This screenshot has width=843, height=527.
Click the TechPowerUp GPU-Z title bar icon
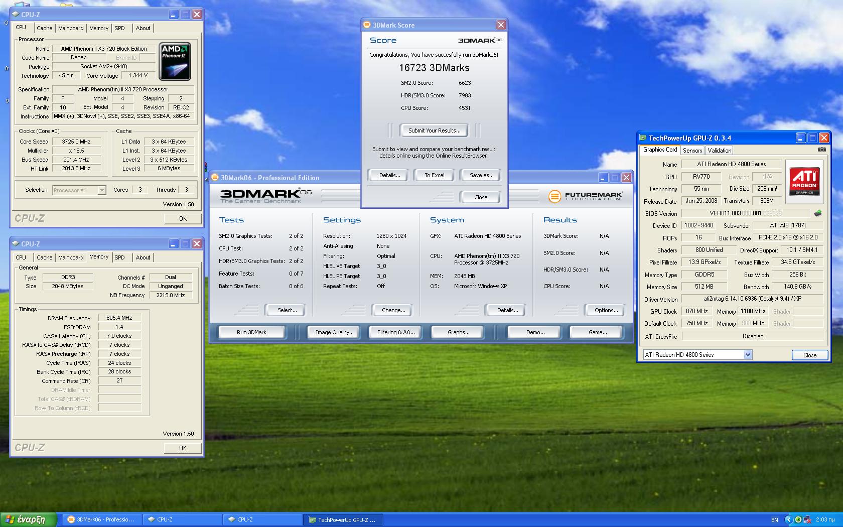pyautogui.click(x=643, y=138)
